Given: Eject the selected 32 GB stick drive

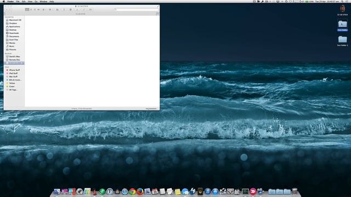Looking at the screenshot, I should pos(22,63).
